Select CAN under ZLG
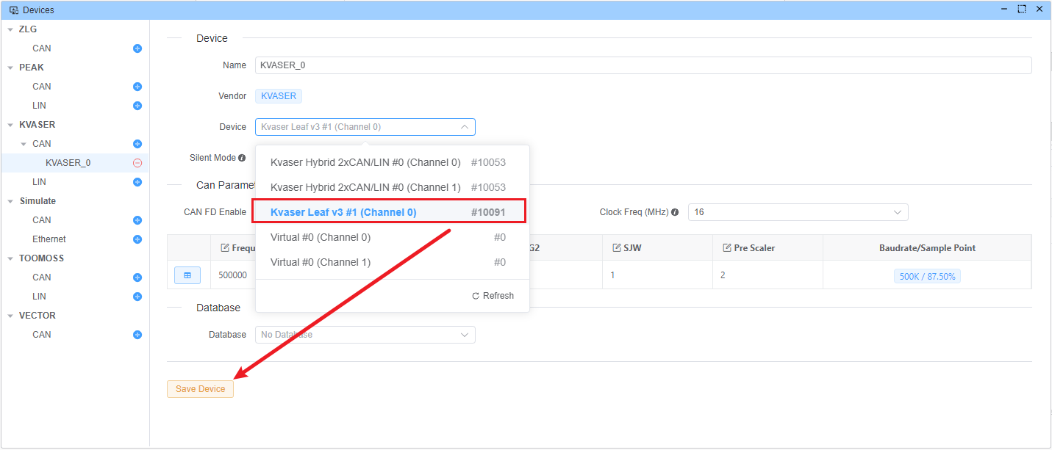This screenshot has width=1052, height=450. 42,48
